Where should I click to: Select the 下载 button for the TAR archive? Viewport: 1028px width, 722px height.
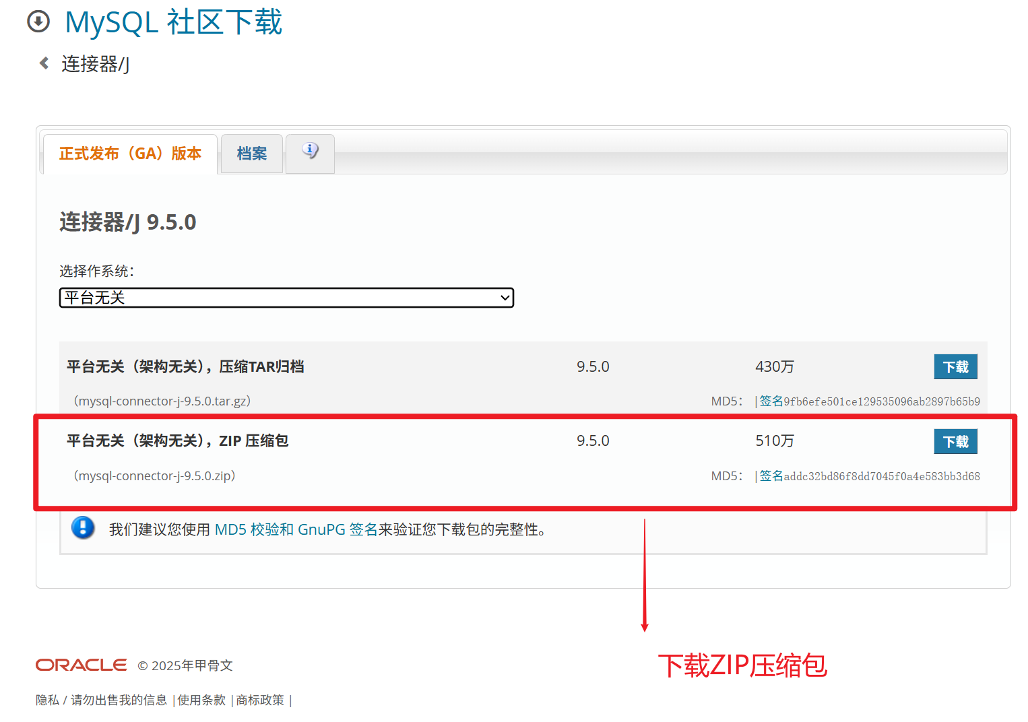tap(955, 366)
